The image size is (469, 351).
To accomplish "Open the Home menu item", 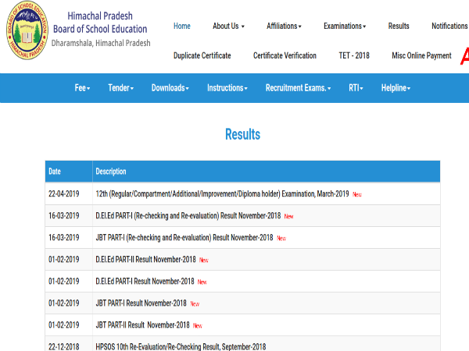I will point(182,26).
